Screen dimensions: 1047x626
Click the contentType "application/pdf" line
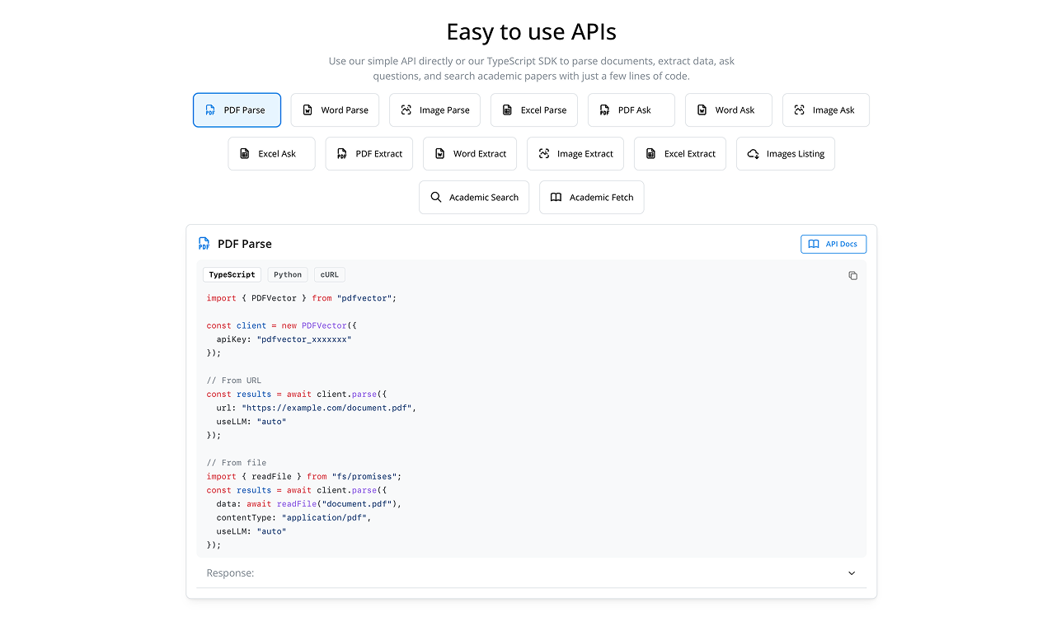[x=294, y=517]
